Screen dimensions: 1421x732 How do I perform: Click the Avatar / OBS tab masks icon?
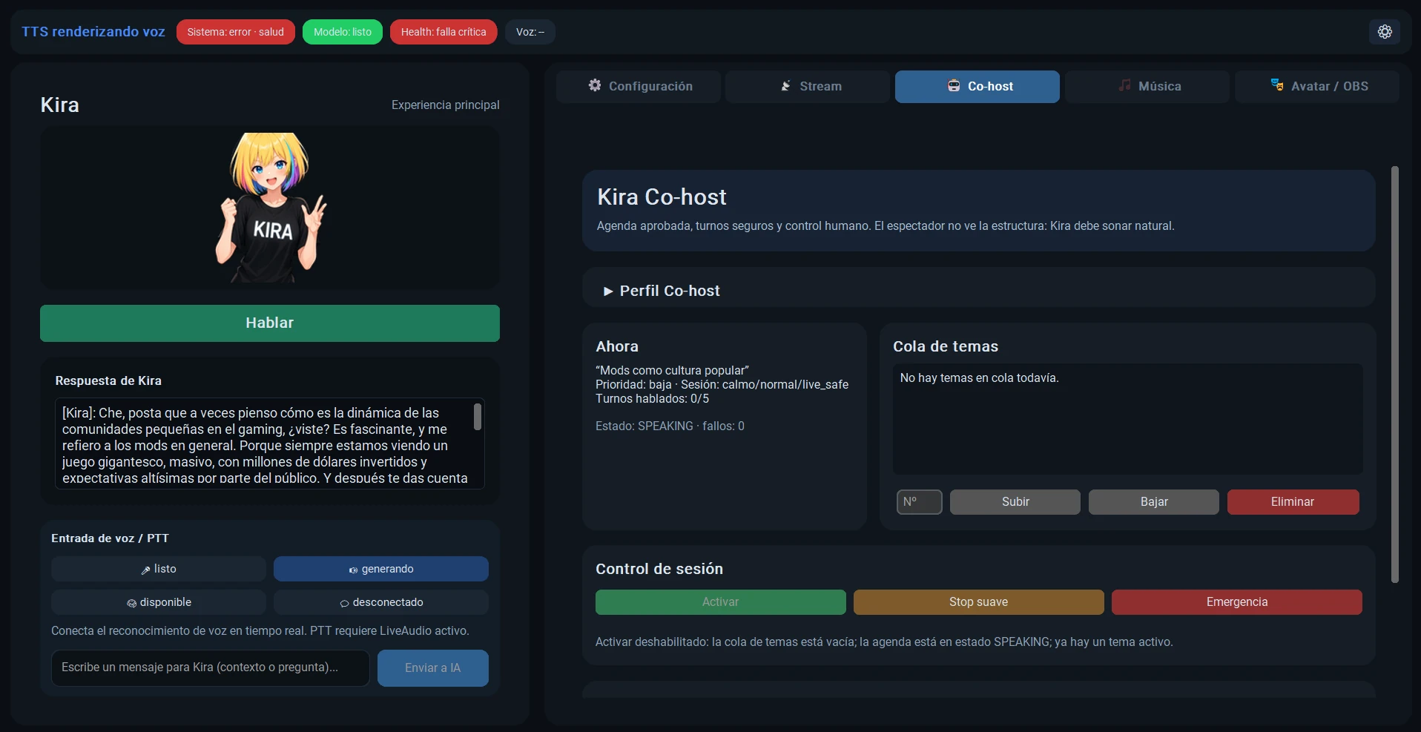click(x=1277, y=85)
